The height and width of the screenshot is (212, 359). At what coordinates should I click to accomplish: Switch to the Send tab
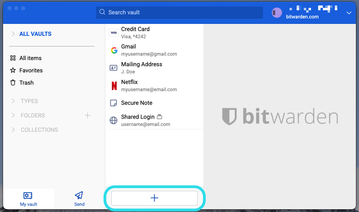79,199
